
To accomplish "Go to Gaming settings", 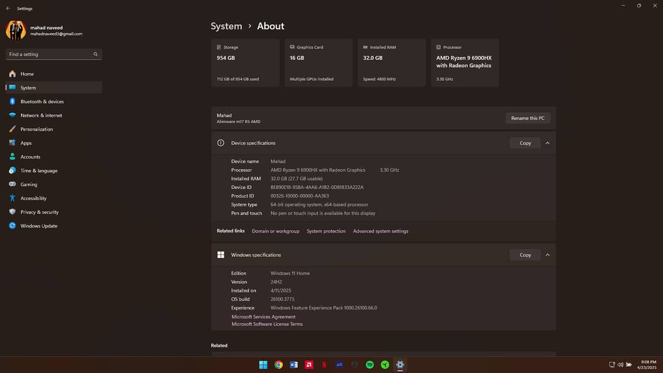I will [53, 185].
